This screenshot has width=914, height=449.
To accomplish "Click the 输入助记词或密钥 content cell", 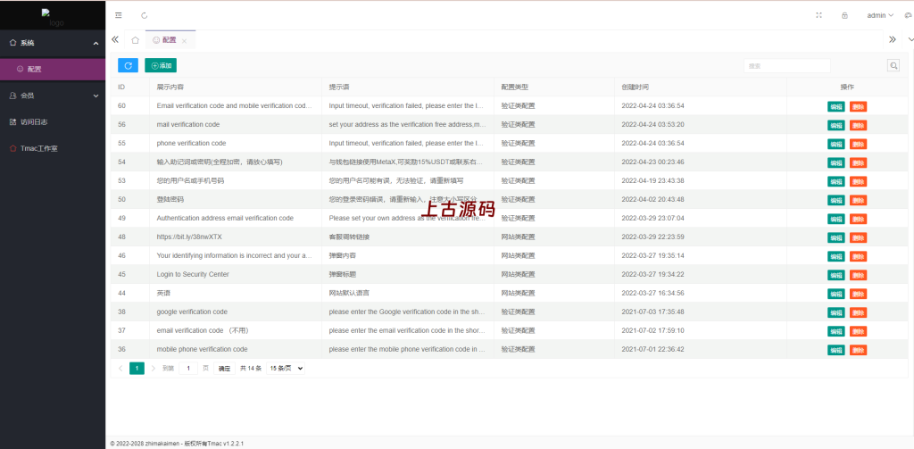I will click(x=220, y=162).
